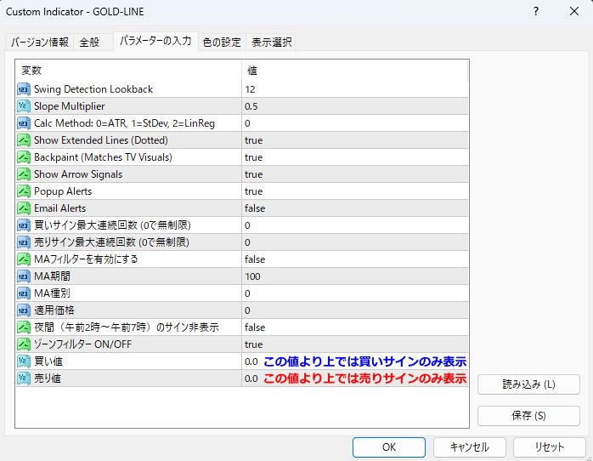Toggle Show Arrow Signals value

[x=253, y=174]
